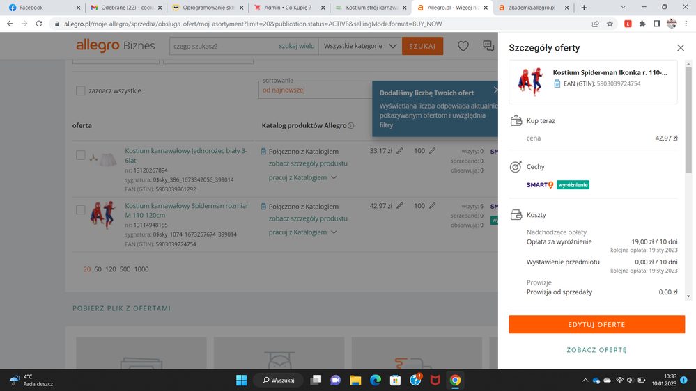Click the share page icon in address bar
The width and height of the screenshot is (696, 391).
click(595, 24)
